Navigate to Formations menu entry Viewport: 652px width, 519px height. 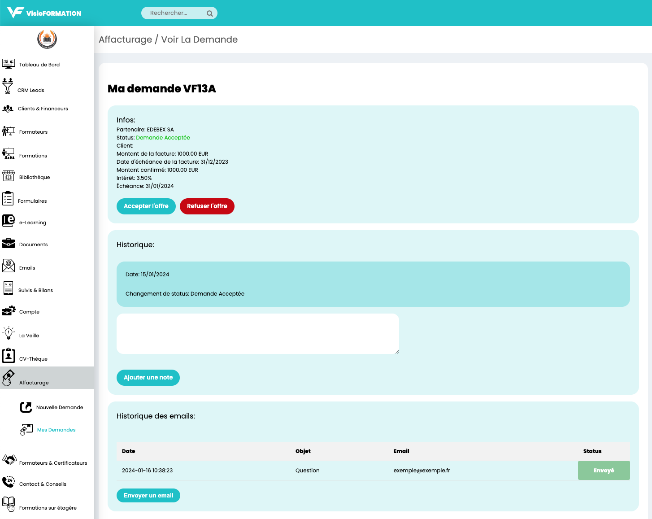click(x=33, y=156)
